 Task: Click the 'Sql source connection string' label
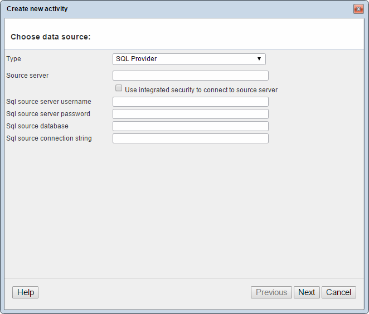pos(49,138)
